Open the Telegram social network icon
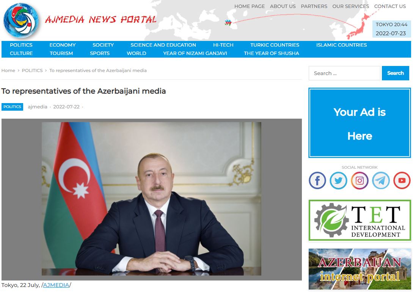Screen dimensions: 413x293 (381, 180)
